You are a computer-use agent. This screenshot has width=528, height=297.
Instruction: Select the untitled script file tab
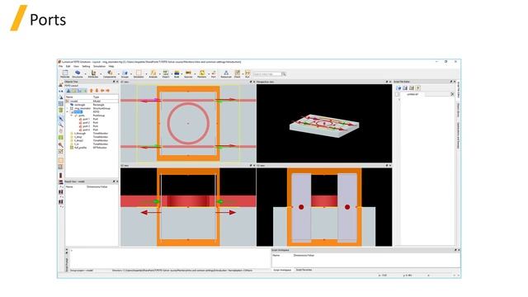(412, 94)
